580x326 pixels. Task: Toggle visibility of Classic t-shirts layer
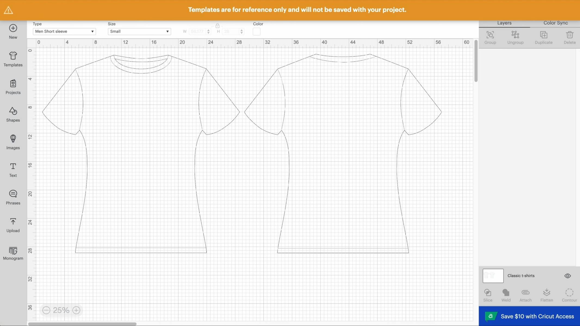click(567, 276)
